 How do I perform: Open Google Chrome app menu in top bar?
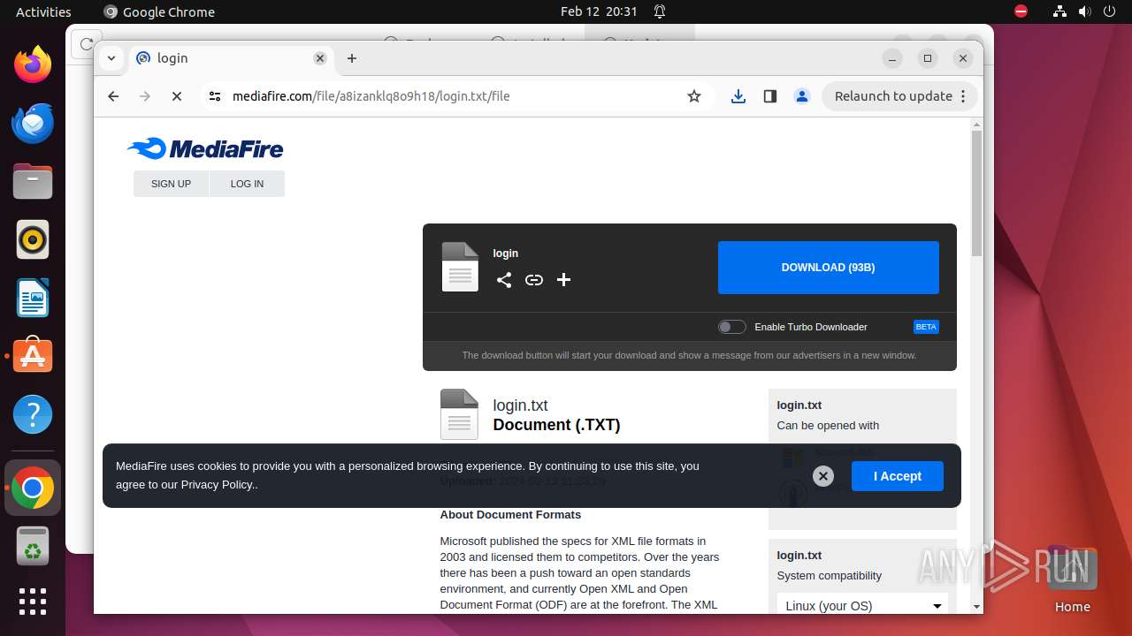[x=159, y=11]
